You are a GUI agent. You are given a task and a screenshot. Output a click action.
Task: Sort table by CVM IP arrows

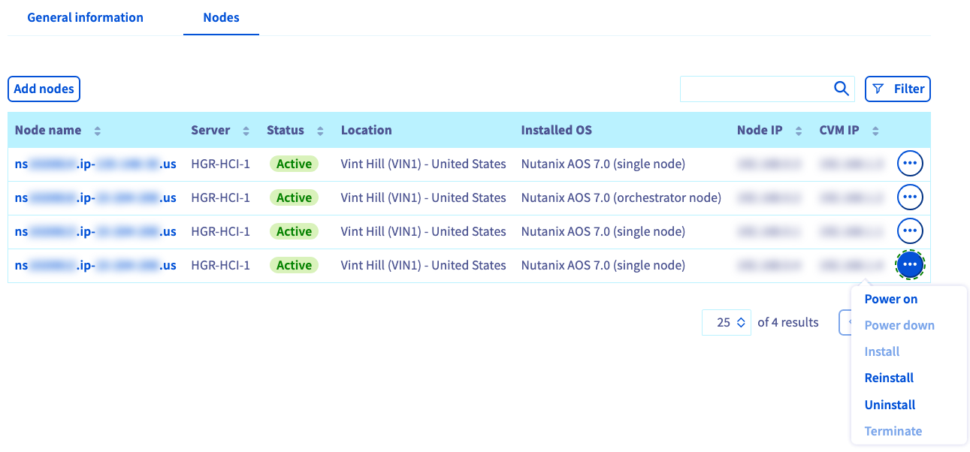[x=875, y=131]
